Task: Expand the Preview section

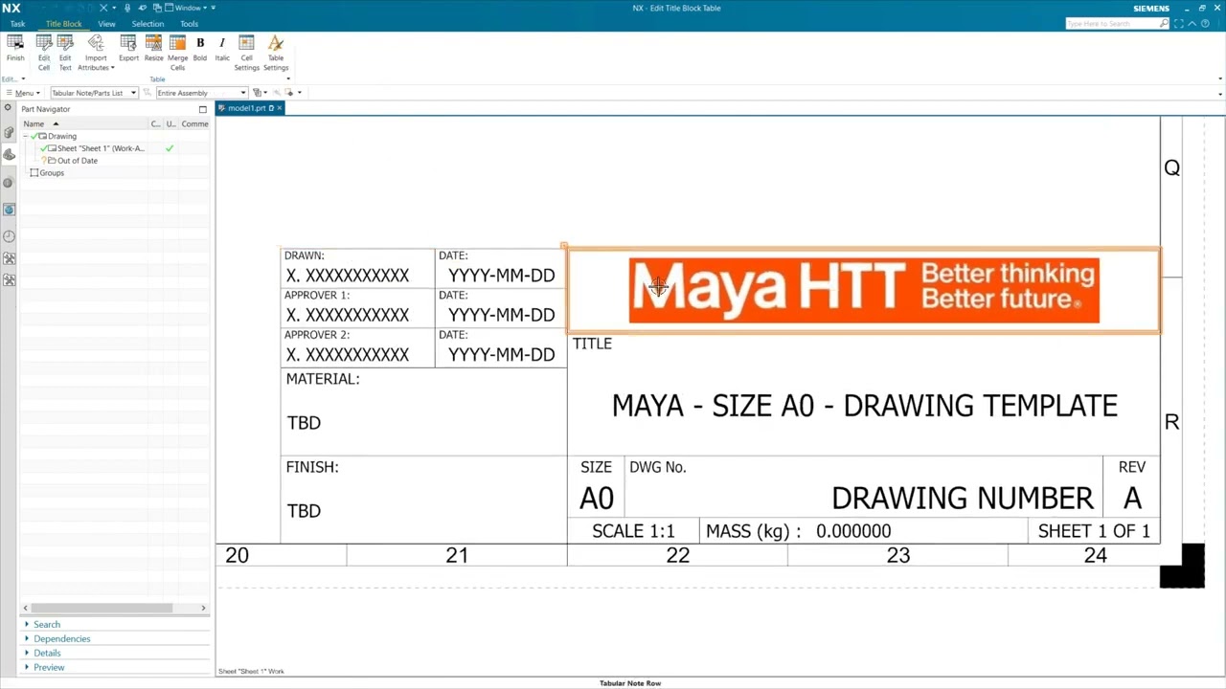Action: coord(49,667)
